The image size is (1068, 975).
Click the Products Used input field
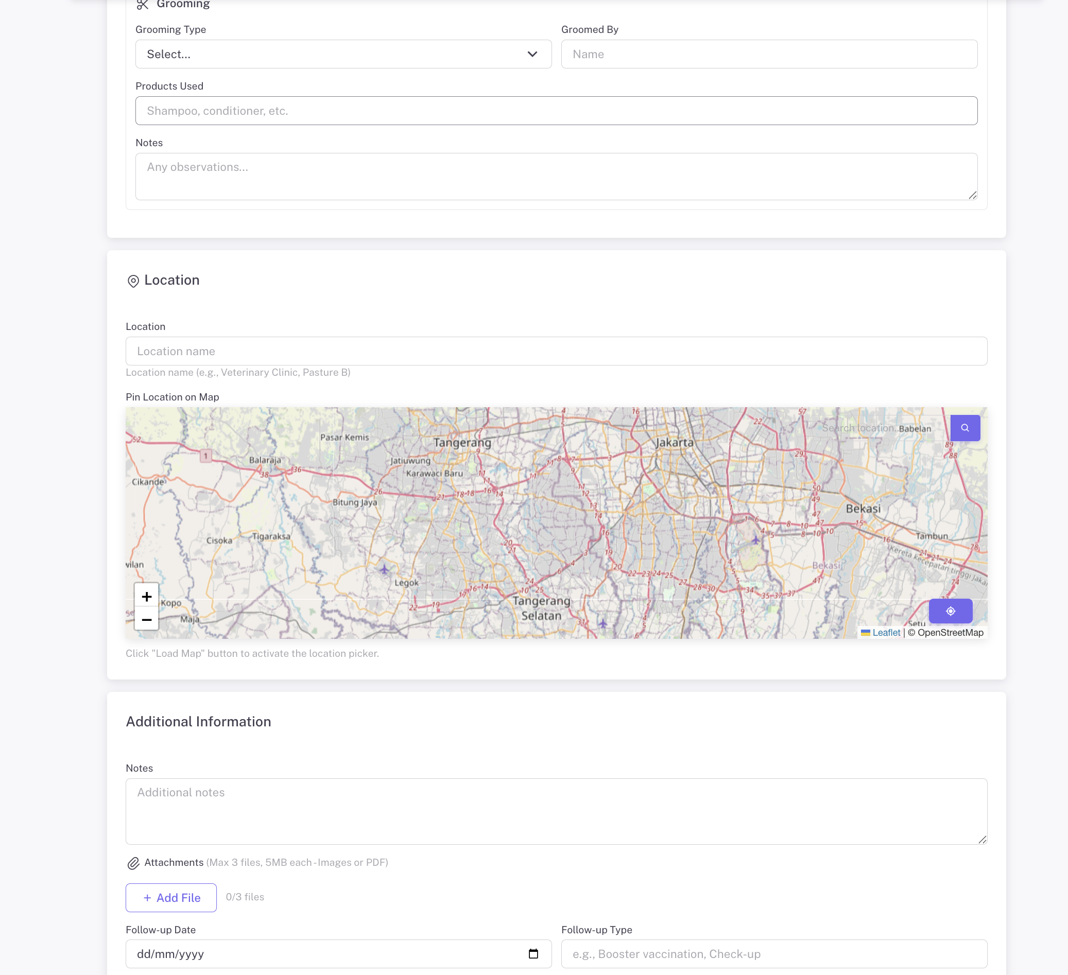(556, 110)
